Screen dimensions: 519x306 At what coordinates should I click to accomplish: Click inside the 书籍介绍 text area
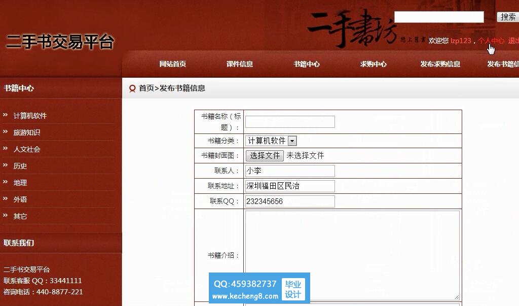[352, 255]
